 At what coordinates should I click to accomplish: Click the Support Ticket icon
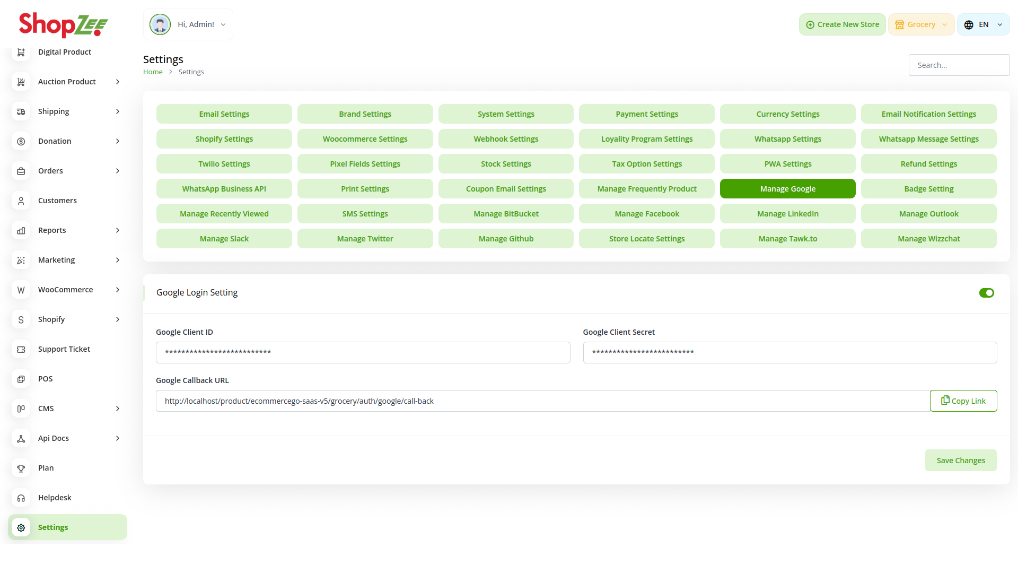pyautogui.click(x=21, y=349)
